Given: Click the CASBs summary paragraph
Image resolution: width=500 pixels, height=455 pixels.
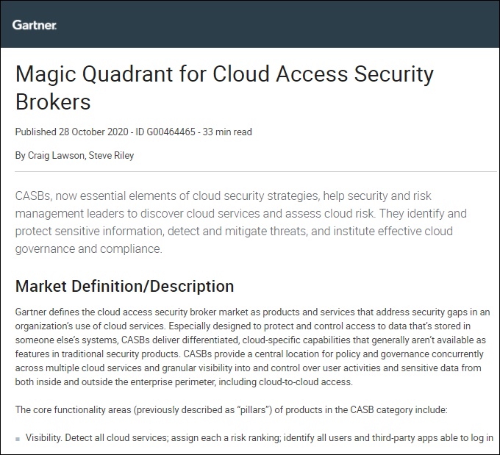Looking at the screenshot, I should click(240, 222).
